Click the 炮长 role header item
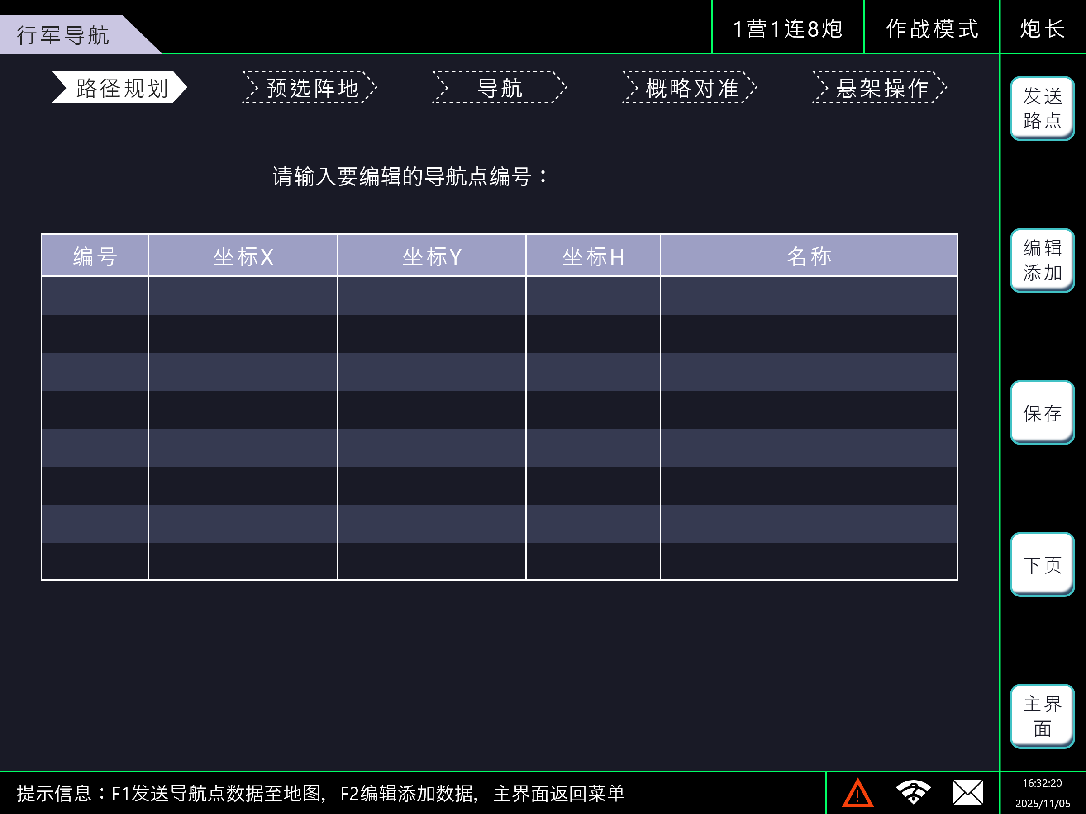The width and height of the screenshot is (1086, 814). click(x=1042, y=28)
